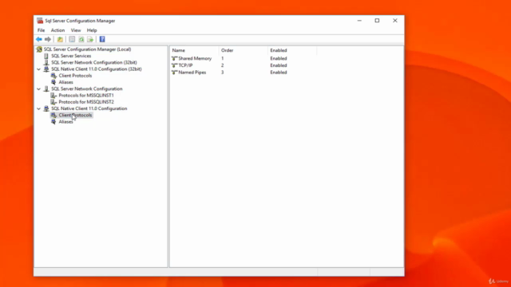The height and width of the screenshot is (287, 511).
Task: Select the highlighted Client Protocols tree item
Action: coord(75,115)
